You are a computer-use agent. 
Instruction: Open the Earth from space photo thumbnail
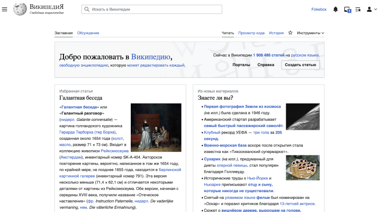coord(303,117)
